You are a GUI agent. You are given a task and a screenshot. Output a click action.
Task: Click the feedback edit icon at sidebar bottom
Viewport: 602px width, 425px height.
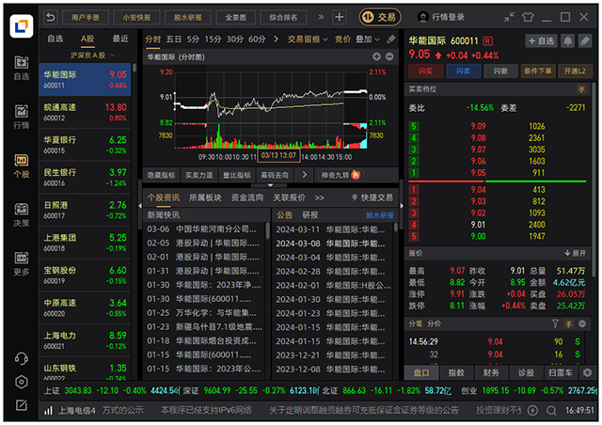(x=22, y=404)
